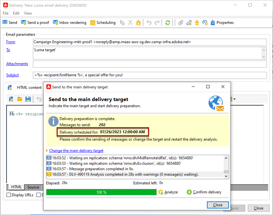The image size is (273, 215).
Task: Toggle the Display URLs checkbox
Action: (8, 195)
